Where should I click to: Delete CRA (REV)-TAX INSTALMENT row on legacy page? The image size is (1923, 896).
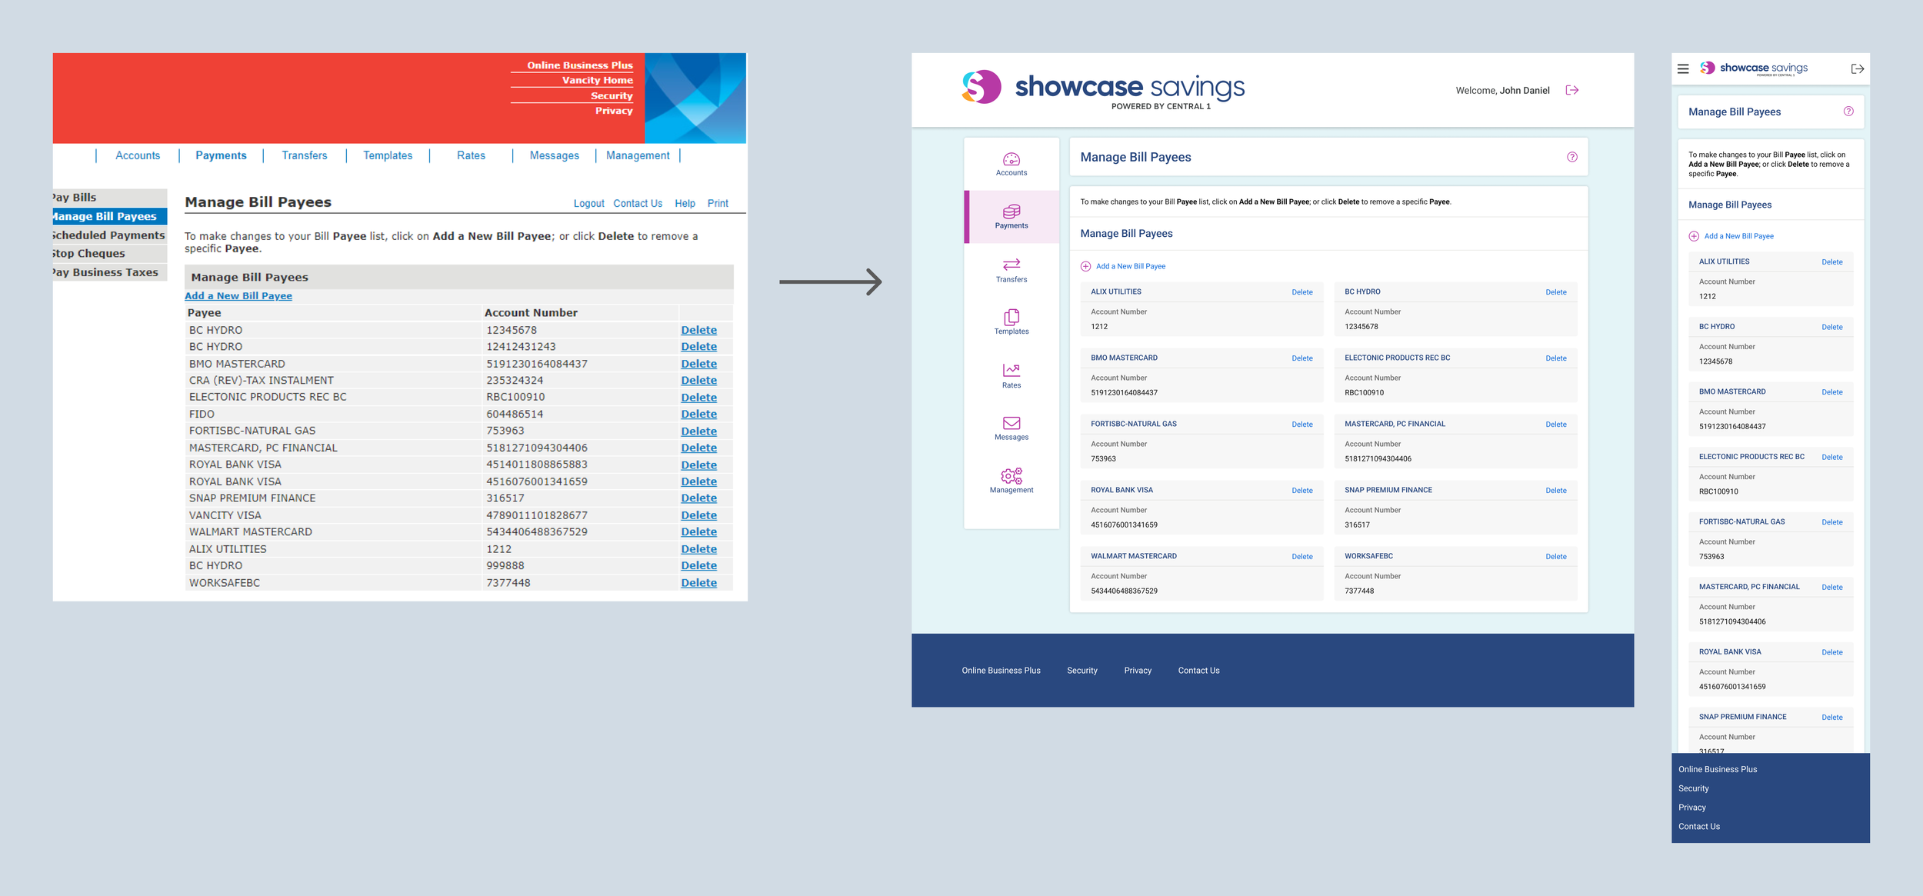[698, 381]
